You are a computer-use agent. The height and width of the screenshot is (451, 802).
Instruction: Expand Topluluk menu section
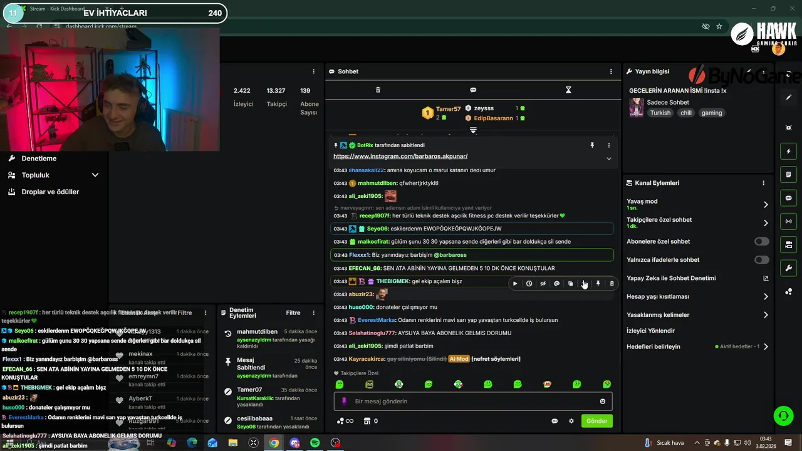[x=53, y=175]
